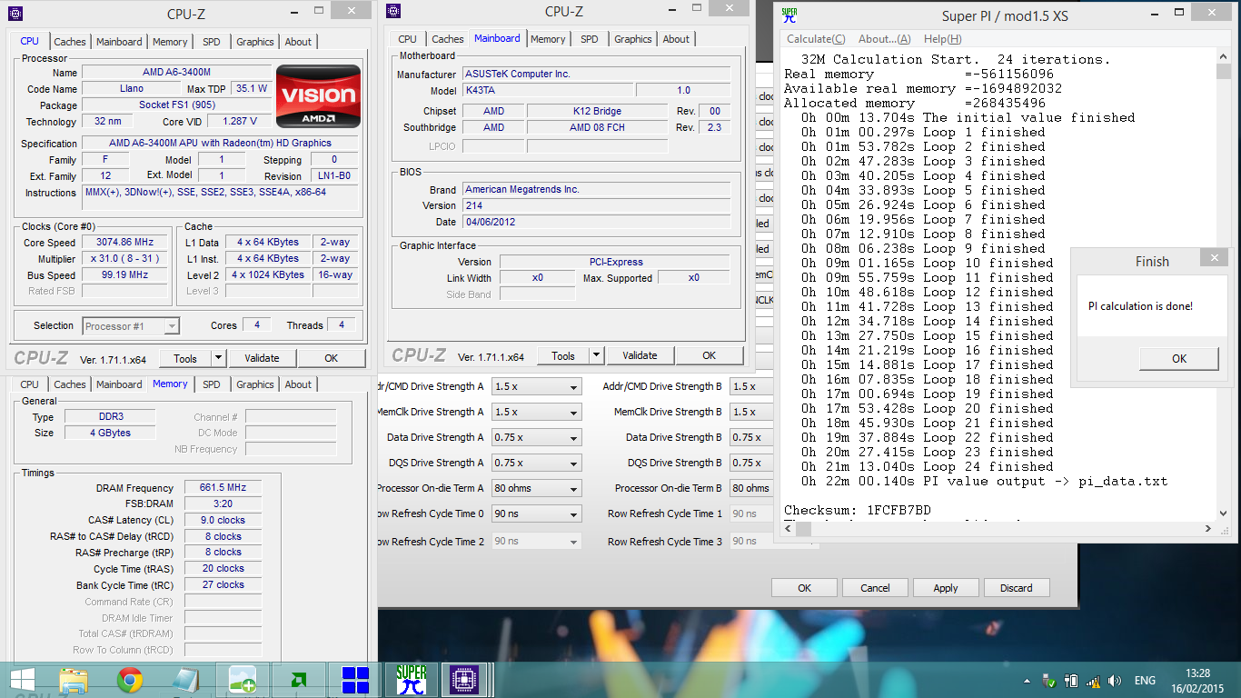Click the PI calculation is done message
Viewport: 1241px width, 698px height.
coord(1140,306)
